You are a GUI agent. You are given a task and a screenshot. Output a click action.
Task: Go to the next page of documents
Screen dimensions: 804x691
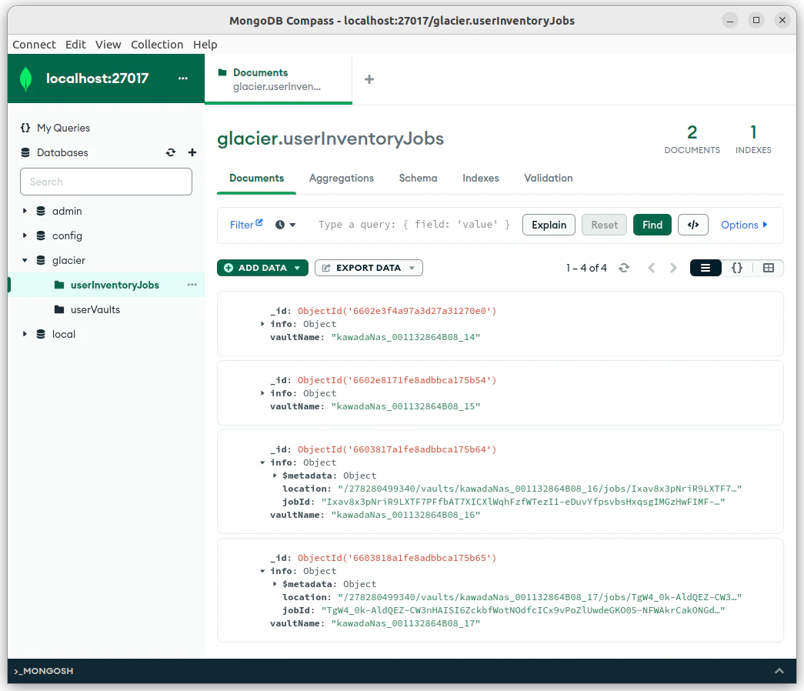tap(673, 268)
